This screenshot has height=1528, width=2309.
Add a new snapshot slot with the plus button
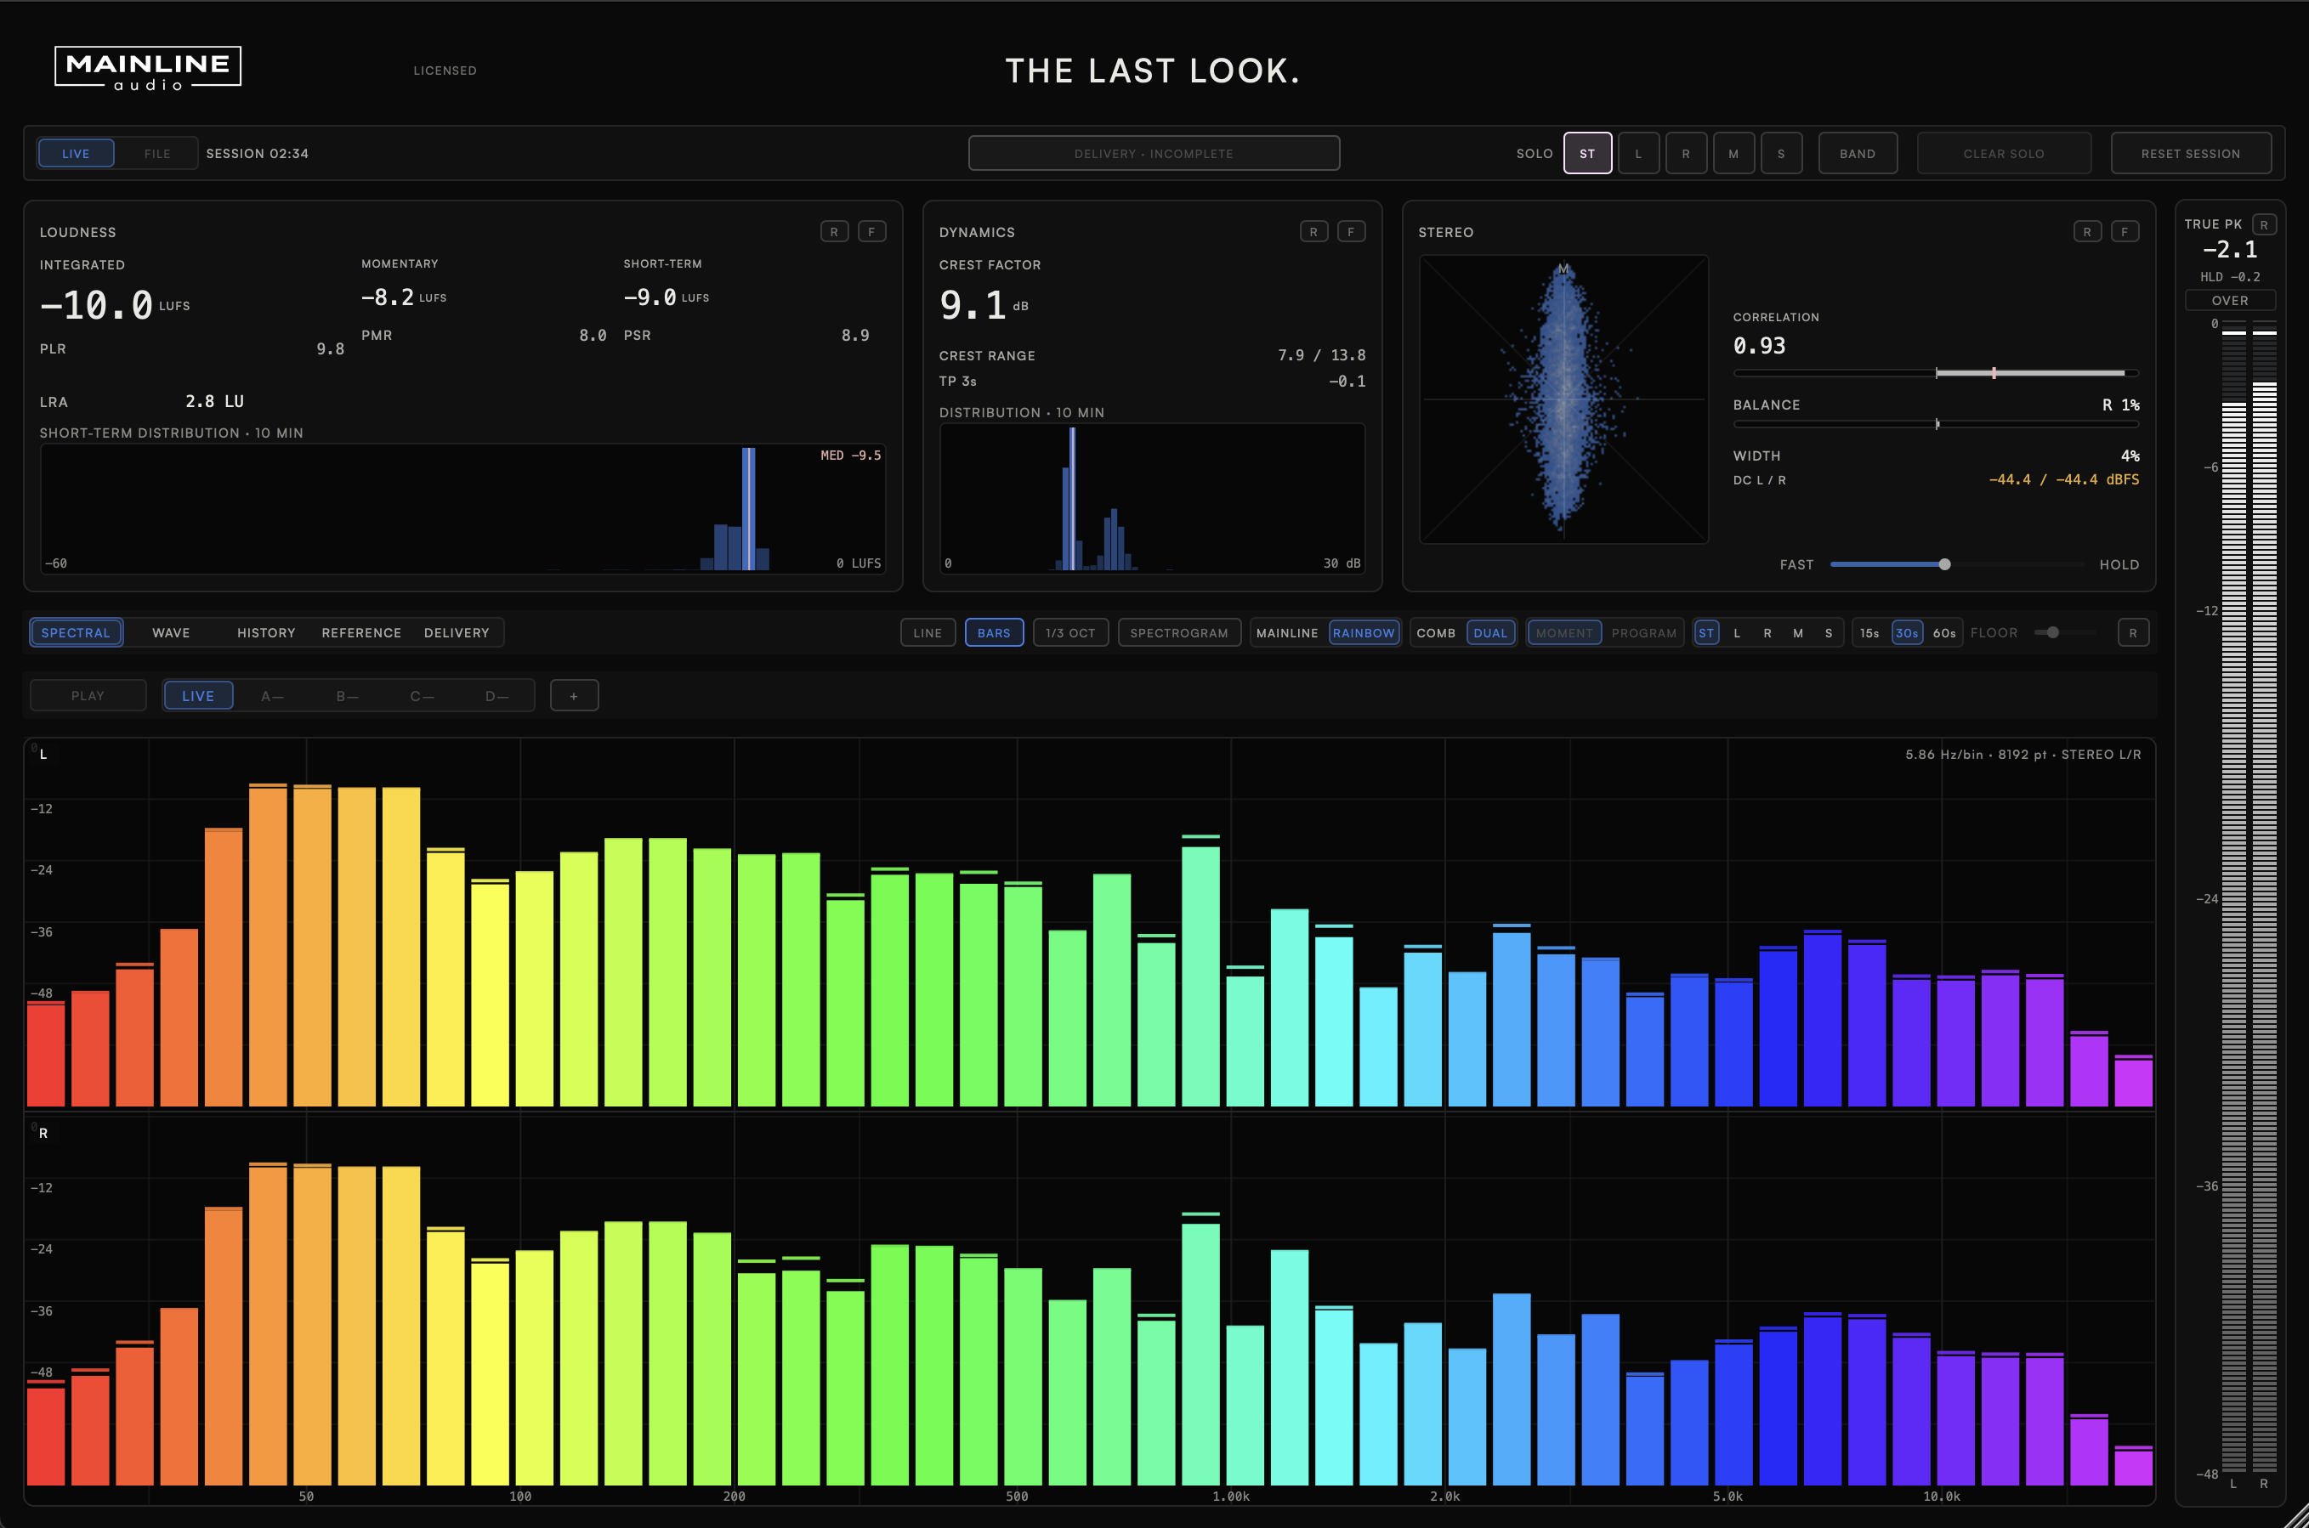click(574, 696)
